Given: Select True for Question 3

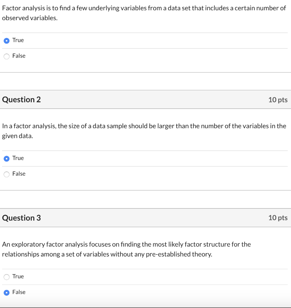Looking at the screenshot, I should (x=6, y=277).
